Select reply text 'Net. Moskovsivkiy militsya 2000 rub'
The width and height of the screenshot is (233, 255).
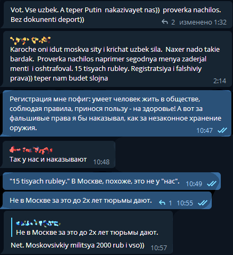pyautogui.click(x=78, y=245)
